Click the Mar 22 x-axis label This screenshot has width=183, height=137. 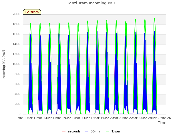[128, 118]
